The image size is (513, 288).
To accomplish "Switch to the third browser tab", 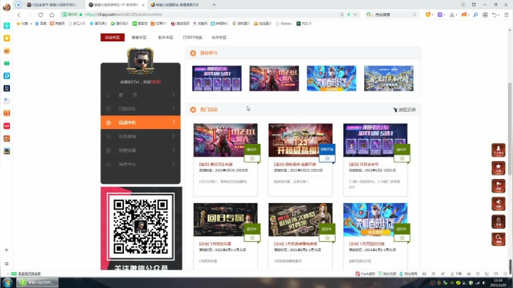I will tap(177, 5).
